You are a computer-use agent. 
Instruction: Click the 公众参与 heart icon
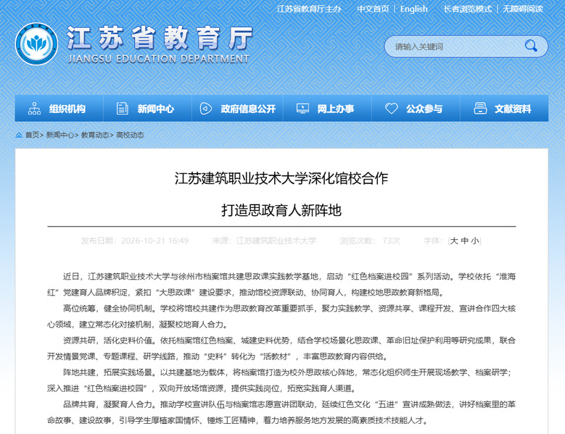392,109
